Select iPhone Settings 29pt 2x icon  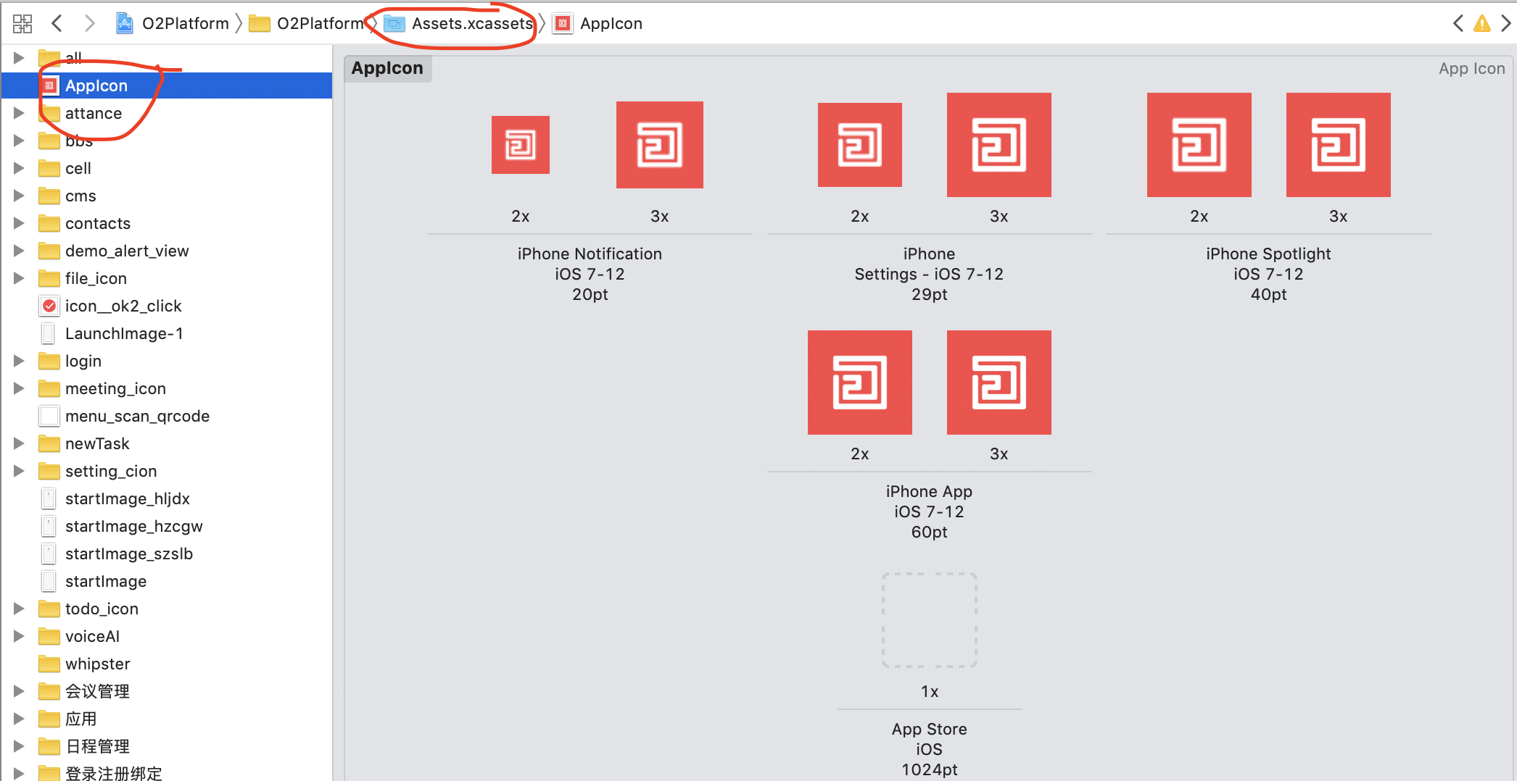click(860, 145)
